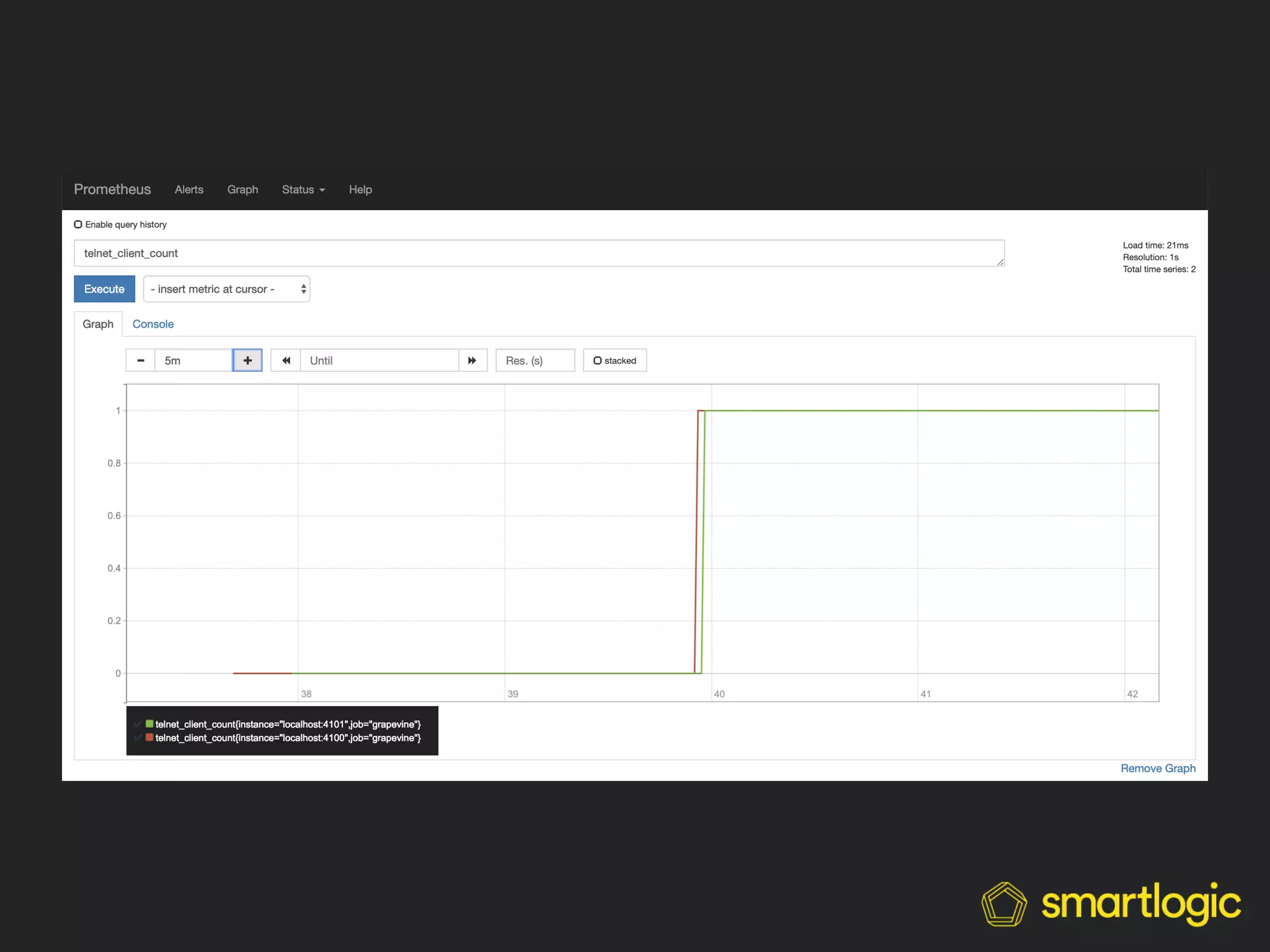
Task: Click the minus button to decrease time range
Action: pyautogui.click(x=141, y=360)
